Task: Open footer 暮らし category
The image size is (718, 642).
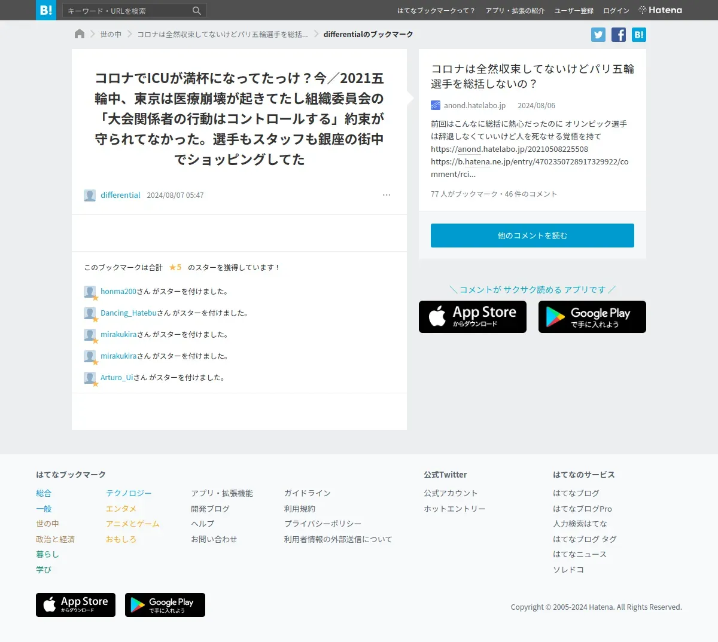Action: pos(47,554)
